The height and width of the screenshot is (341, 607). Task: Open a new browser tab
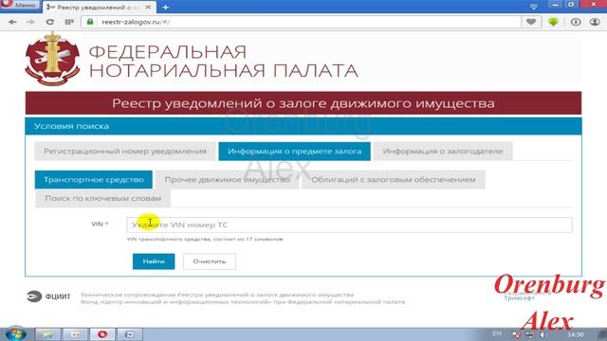165,8
